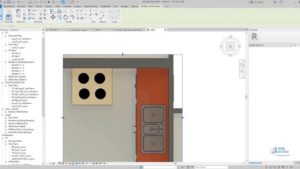Click the Detail Level icon in view control bar
300x169 pixels.
point(60,163)
